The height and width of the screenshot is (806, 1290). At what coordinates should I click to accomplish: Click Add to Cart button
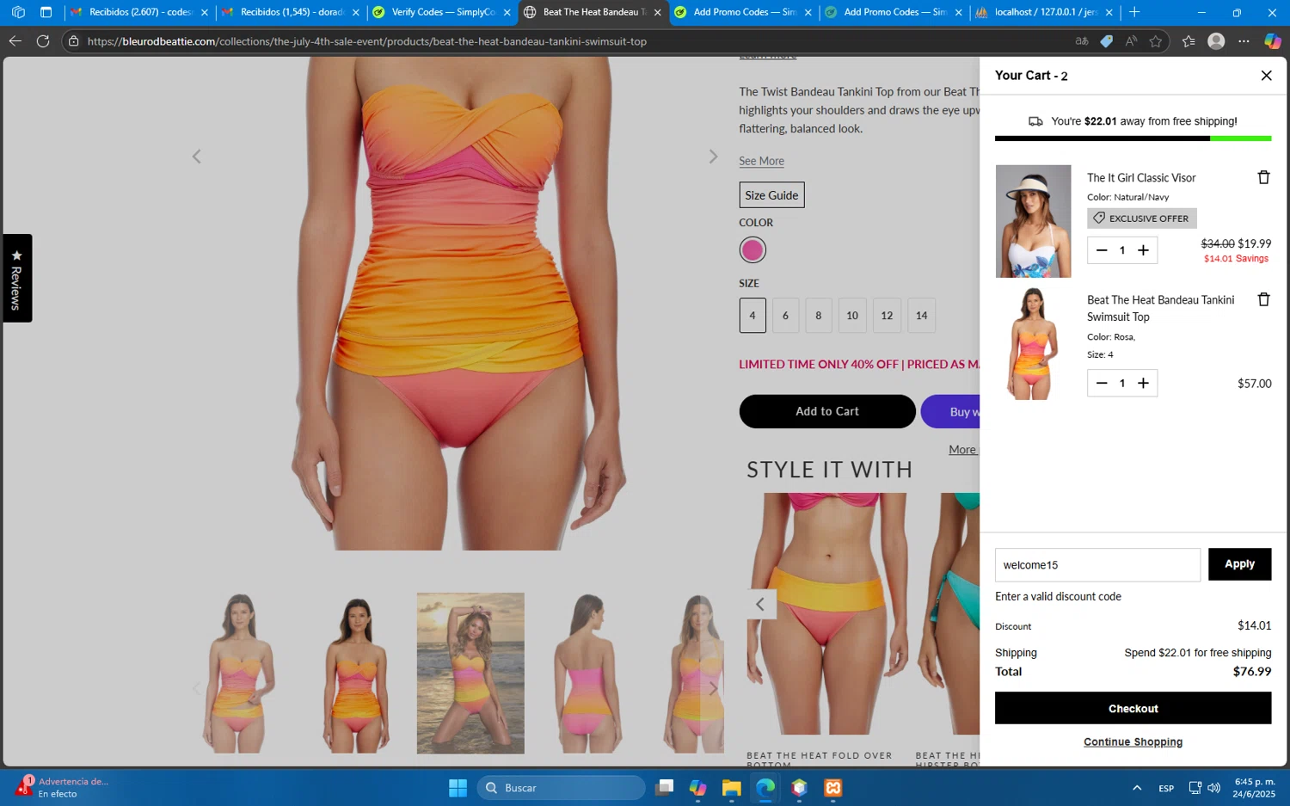point(827,411)
